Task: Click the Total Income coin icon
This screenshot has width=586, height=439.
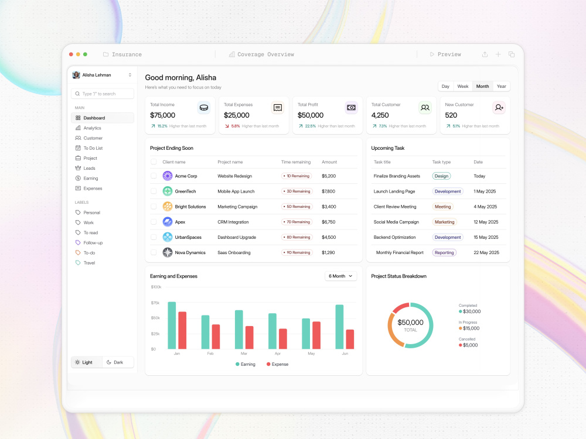Action: (x=204, y=108)
